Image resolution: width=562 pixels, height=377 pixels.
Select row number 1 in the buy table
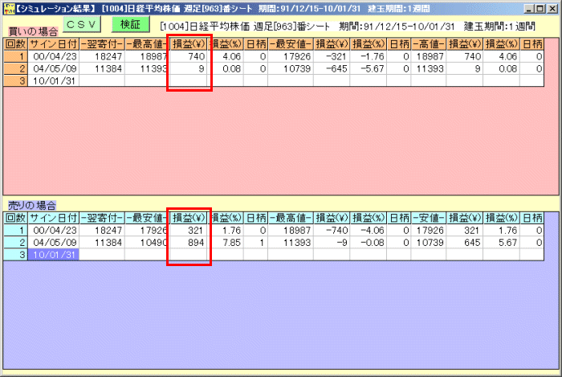16,56
